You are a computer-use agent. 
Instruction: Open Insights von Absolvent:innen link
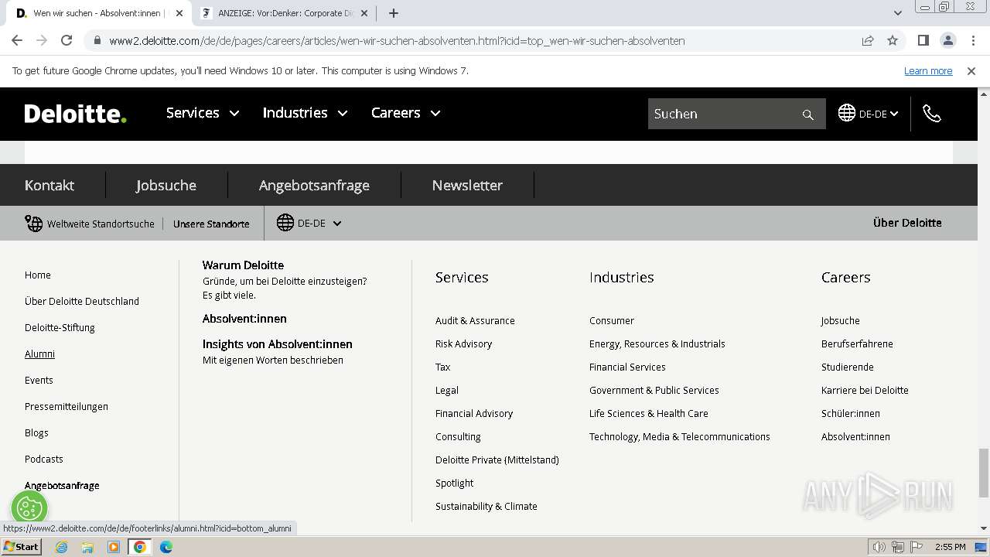278,344
